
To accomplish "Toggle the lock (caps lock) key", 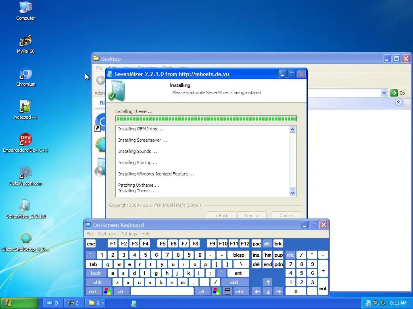I will tap(96, 273).
